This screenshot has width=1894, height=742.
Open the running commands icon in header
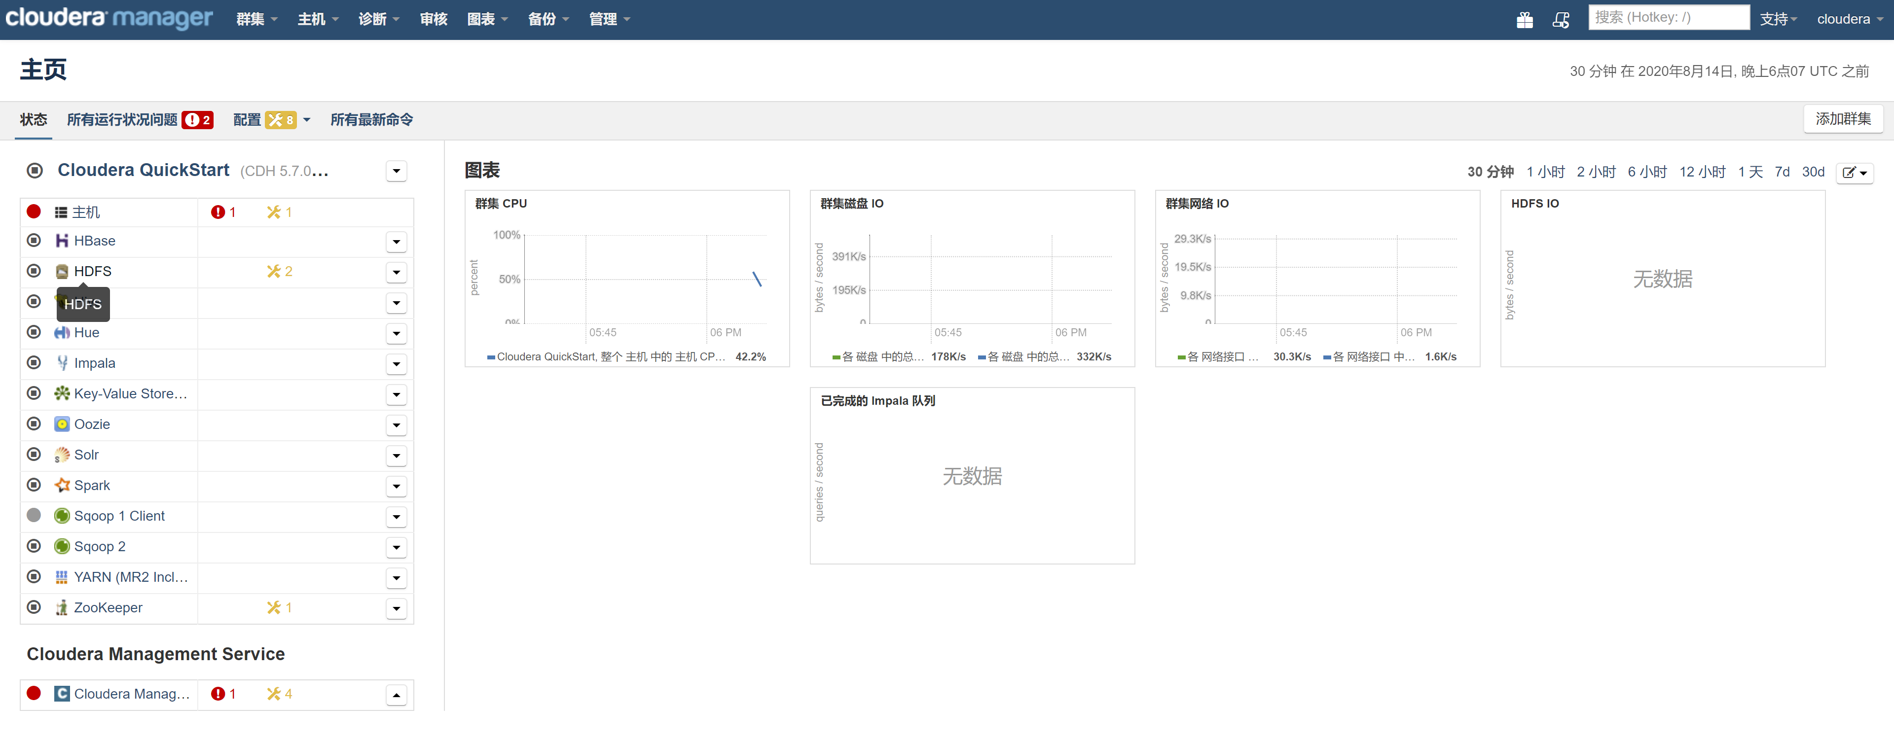[1560, 20]
